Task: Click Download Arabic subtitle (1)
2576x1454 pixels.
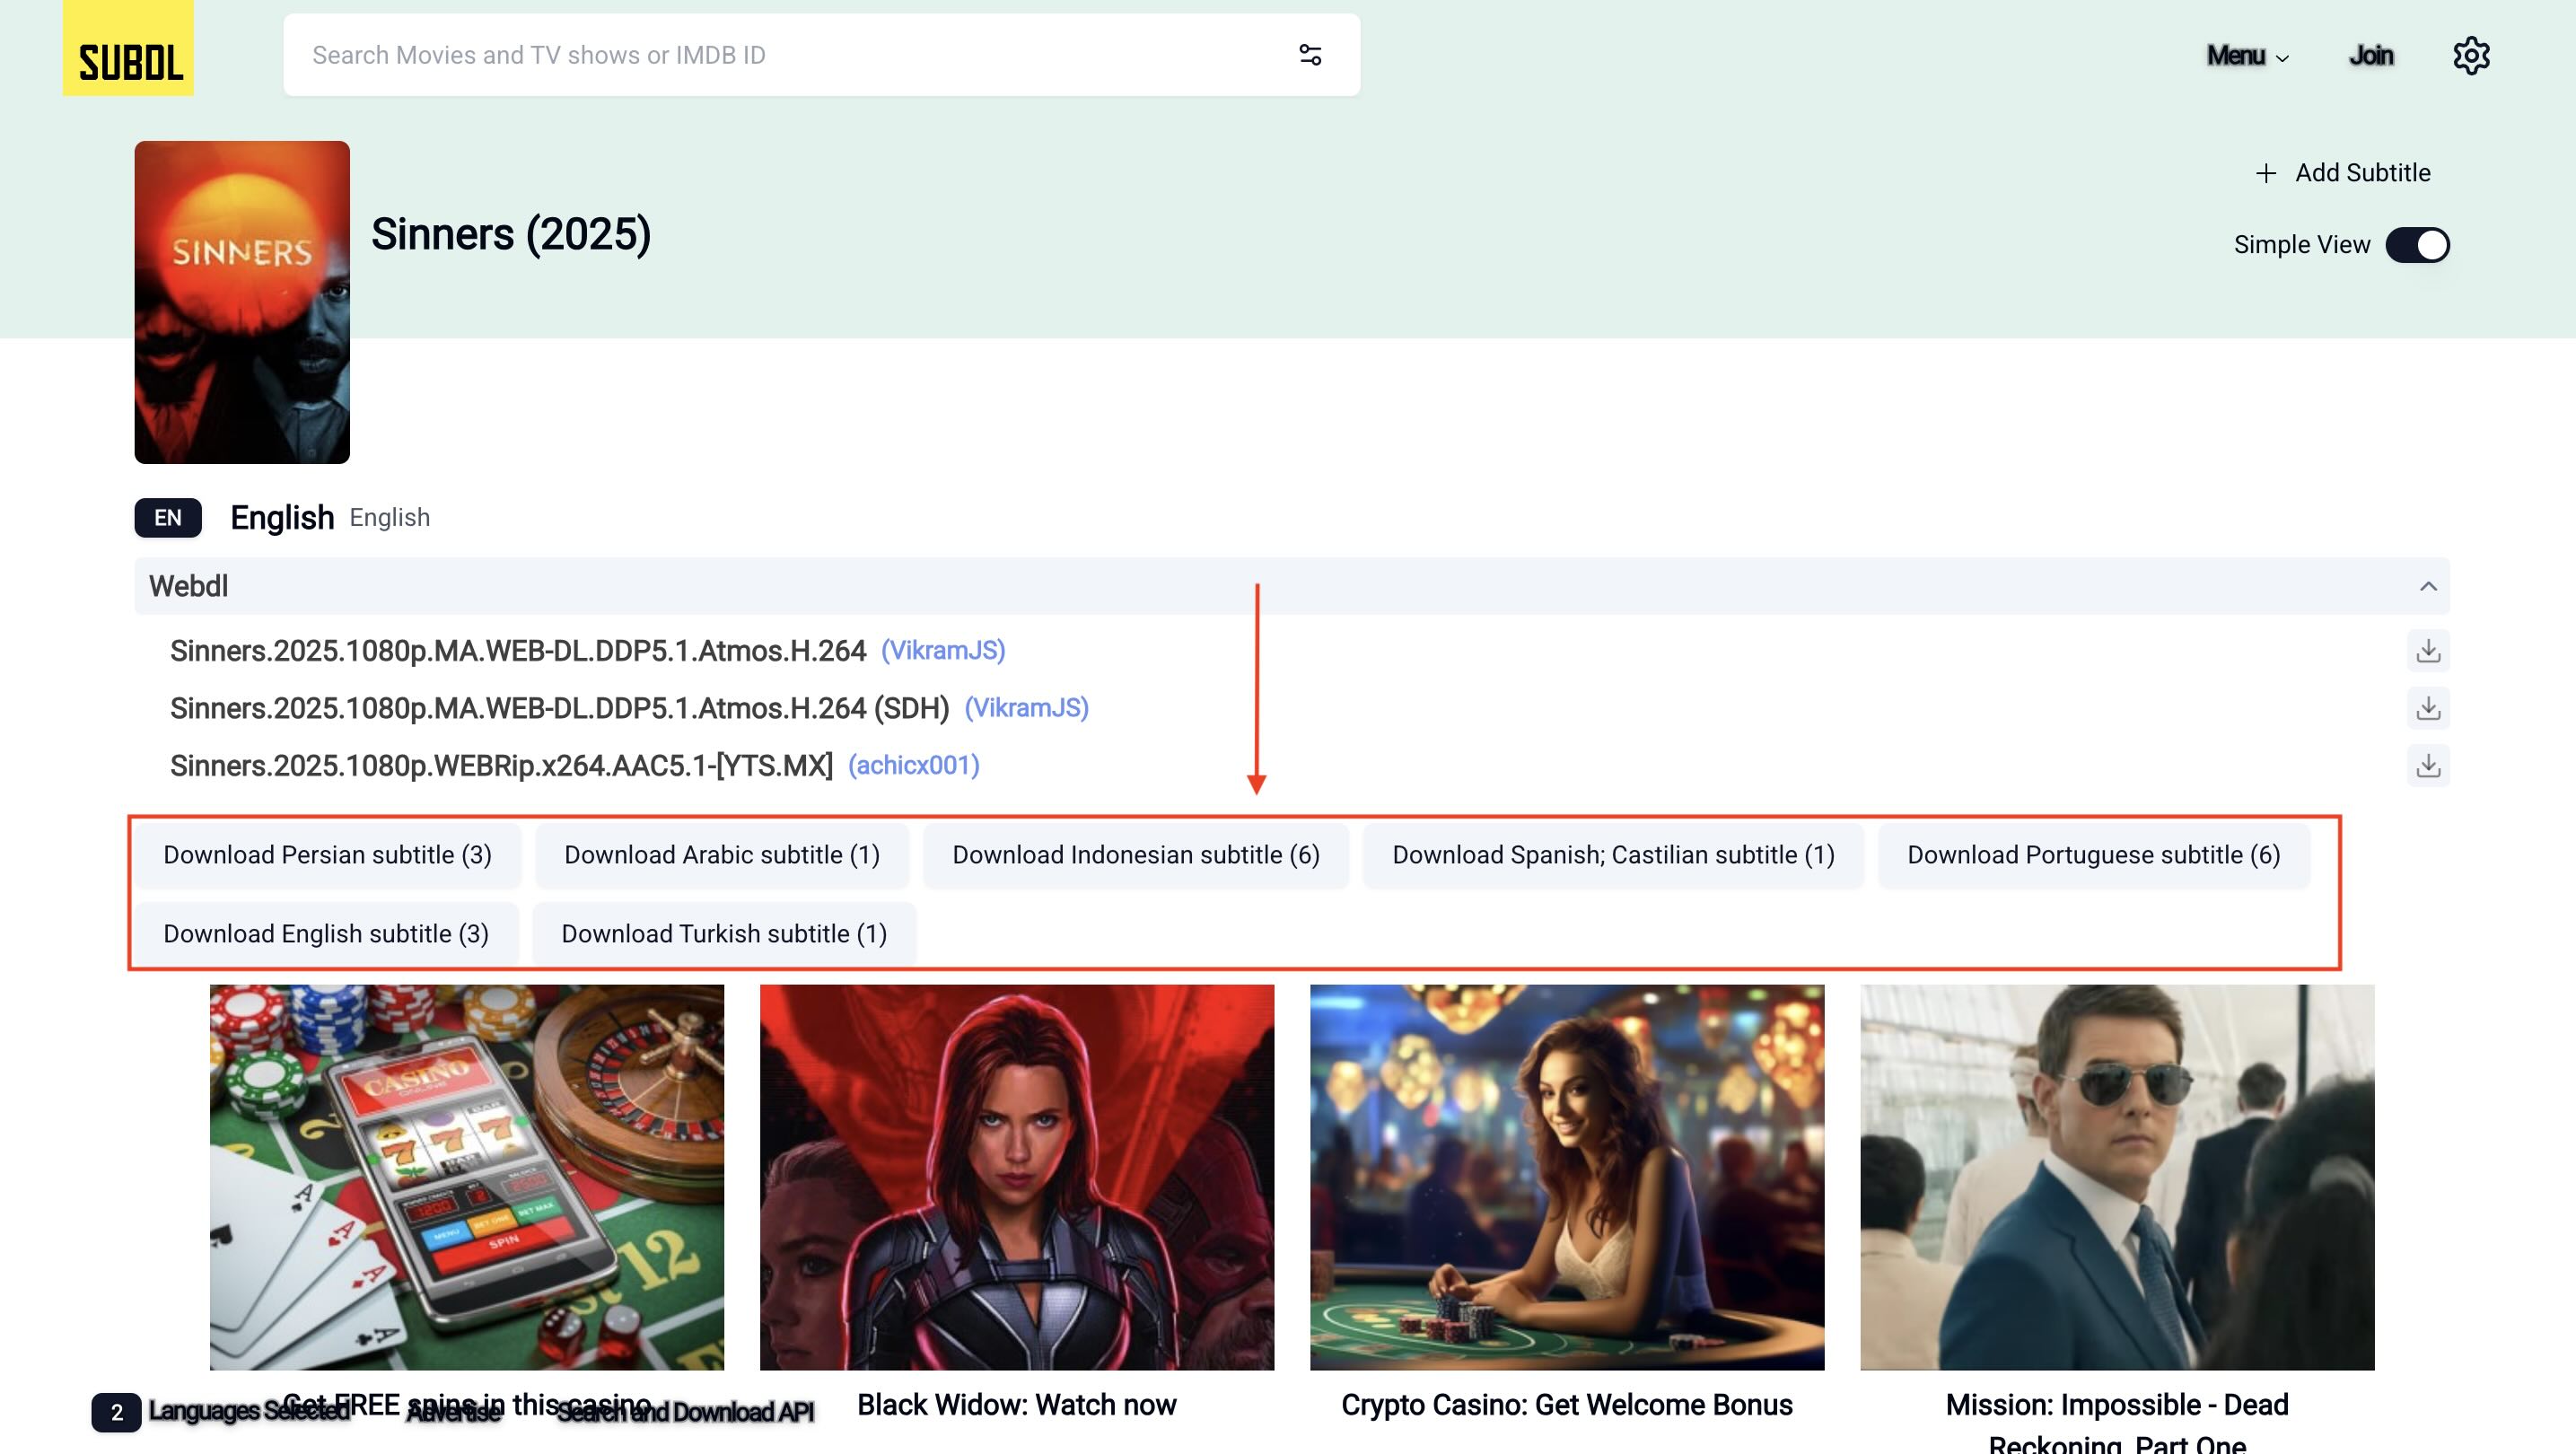Action: tap(722, 855)
